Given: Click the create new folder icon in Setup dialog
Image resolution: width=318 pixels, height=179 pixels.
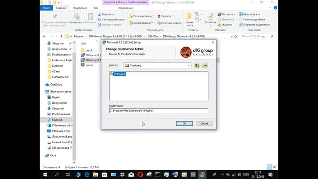Looking at the screenshot, I should [x=205, y=66].
